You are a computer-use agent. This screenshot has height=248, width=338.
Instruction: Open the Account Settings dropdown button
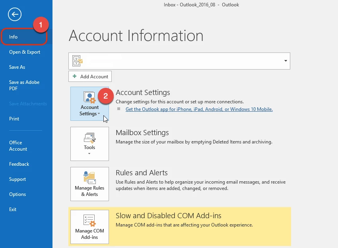coord(89,104)
